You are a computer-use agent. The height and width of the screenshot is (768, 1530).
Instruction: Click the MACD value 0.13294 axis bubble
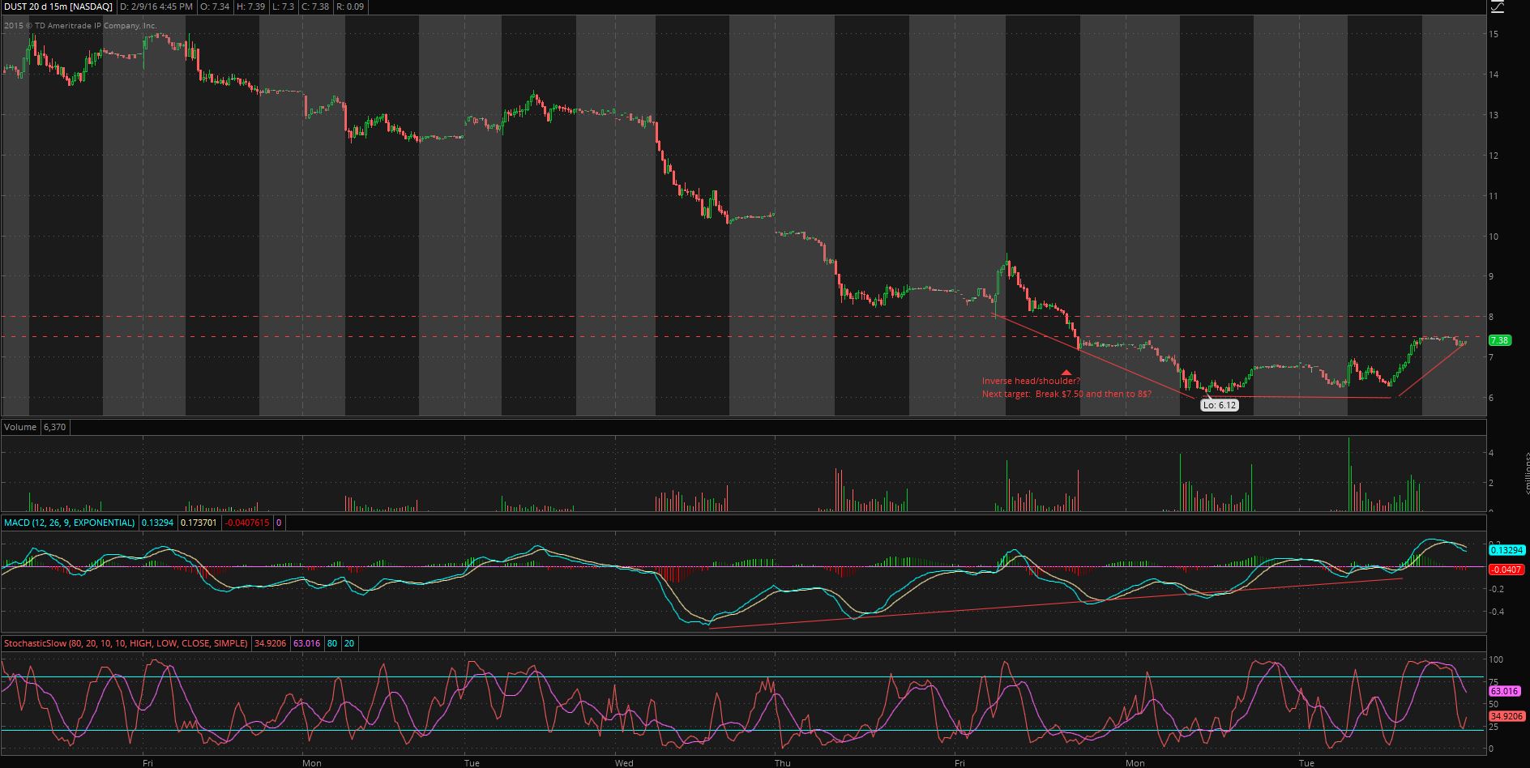coord(1507,550)
